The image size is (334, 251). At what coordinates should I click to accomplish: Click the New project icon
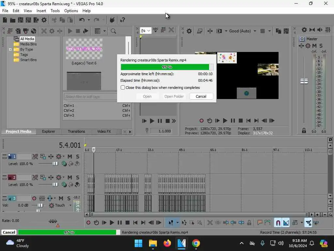coord(5,20)
